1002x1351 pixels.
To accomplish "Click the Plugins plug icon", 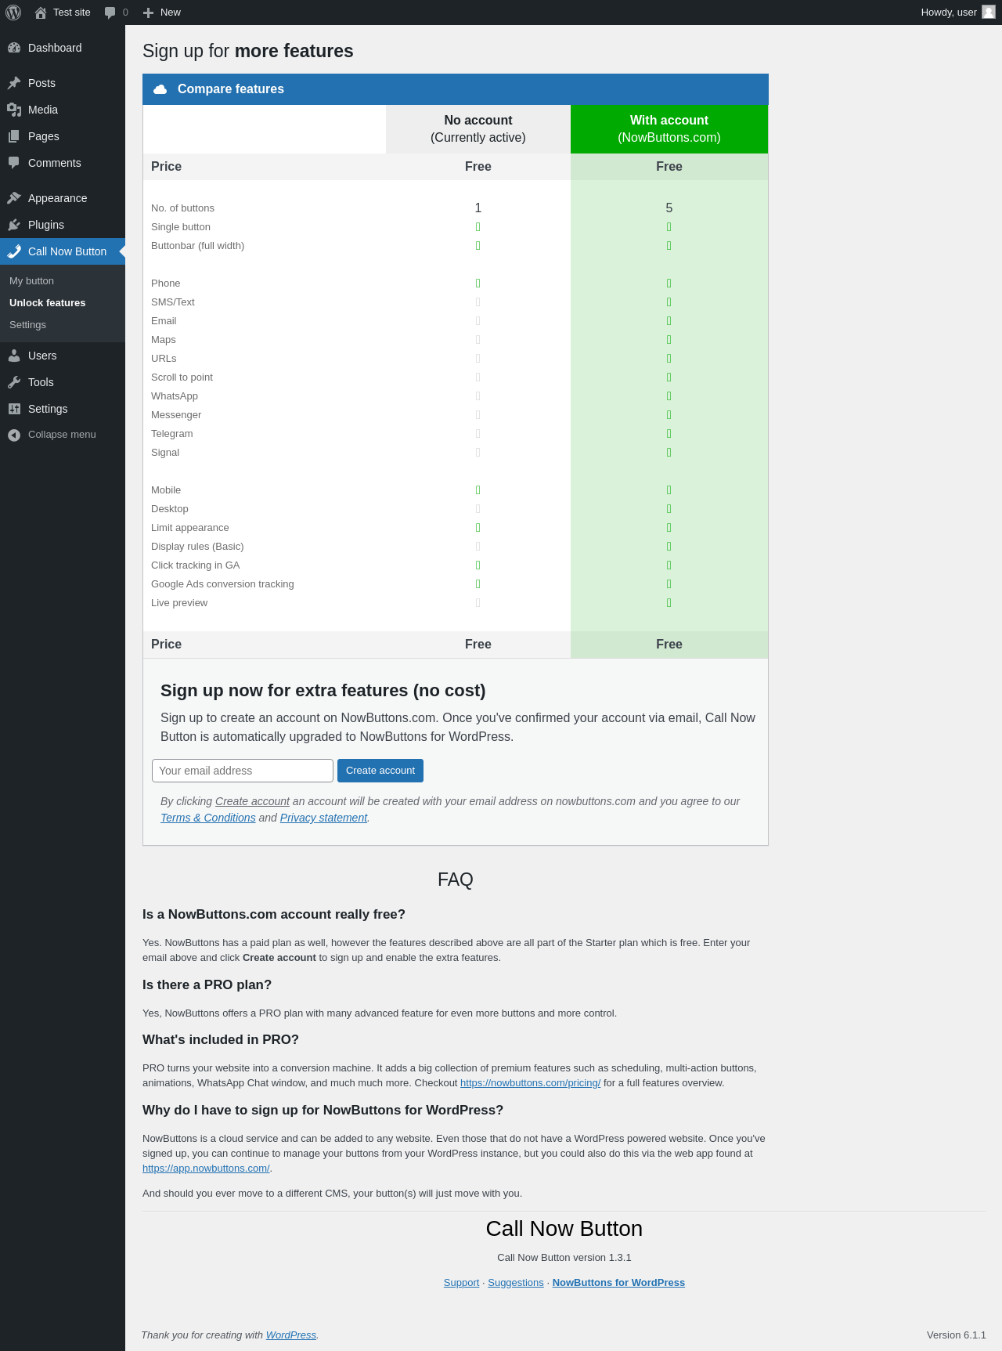I will coord(14,225).
